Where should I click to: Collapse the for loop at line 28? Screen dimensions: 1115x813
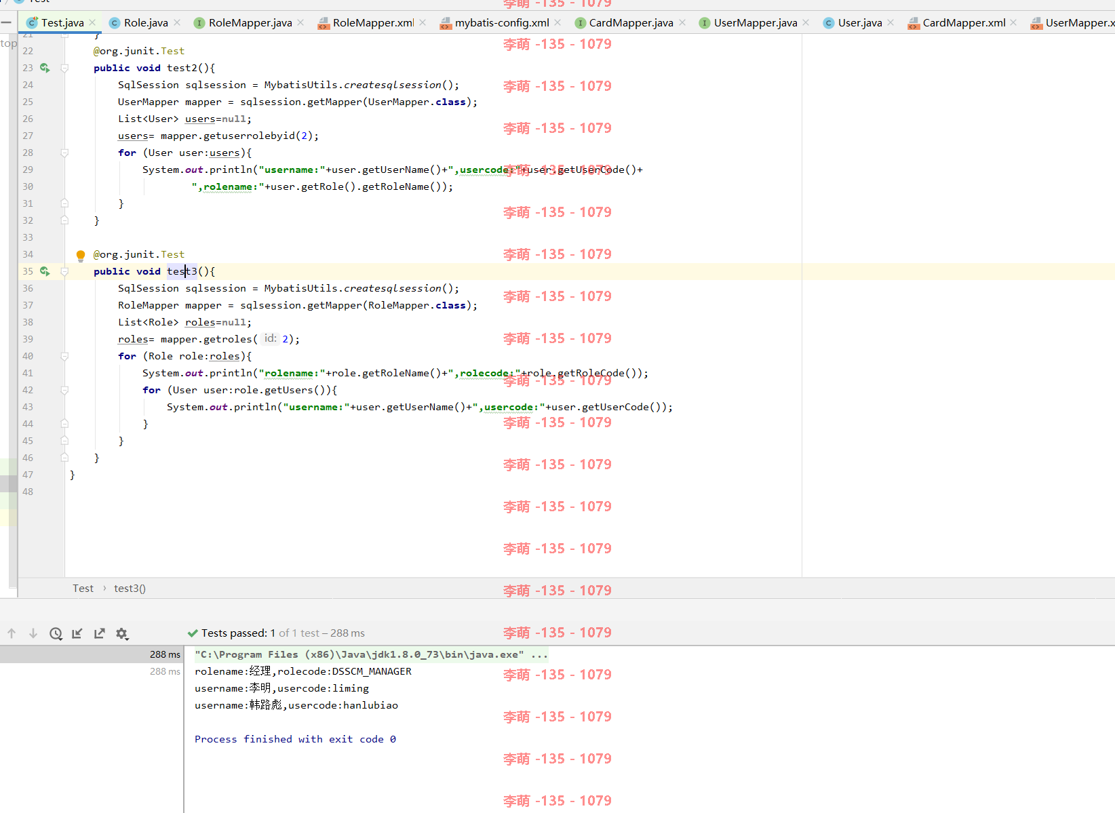64,153
